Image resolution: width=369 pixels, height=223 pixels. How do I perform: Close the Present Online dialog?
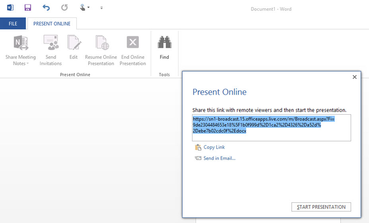click(x=355, y=77)
